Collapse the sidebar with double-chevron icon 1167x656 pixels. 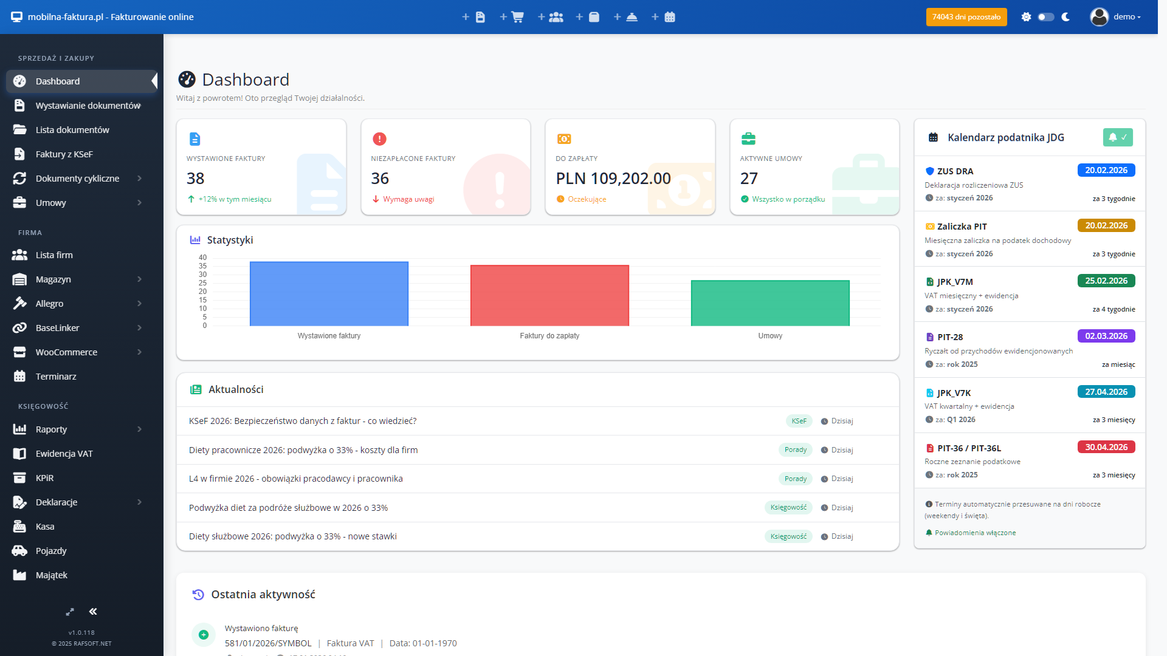pyautogui.click(x=93, y=612)
